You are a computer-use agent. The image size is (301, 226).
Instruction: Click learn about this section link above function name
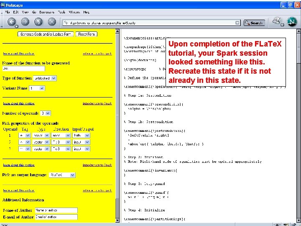(19, 54)
